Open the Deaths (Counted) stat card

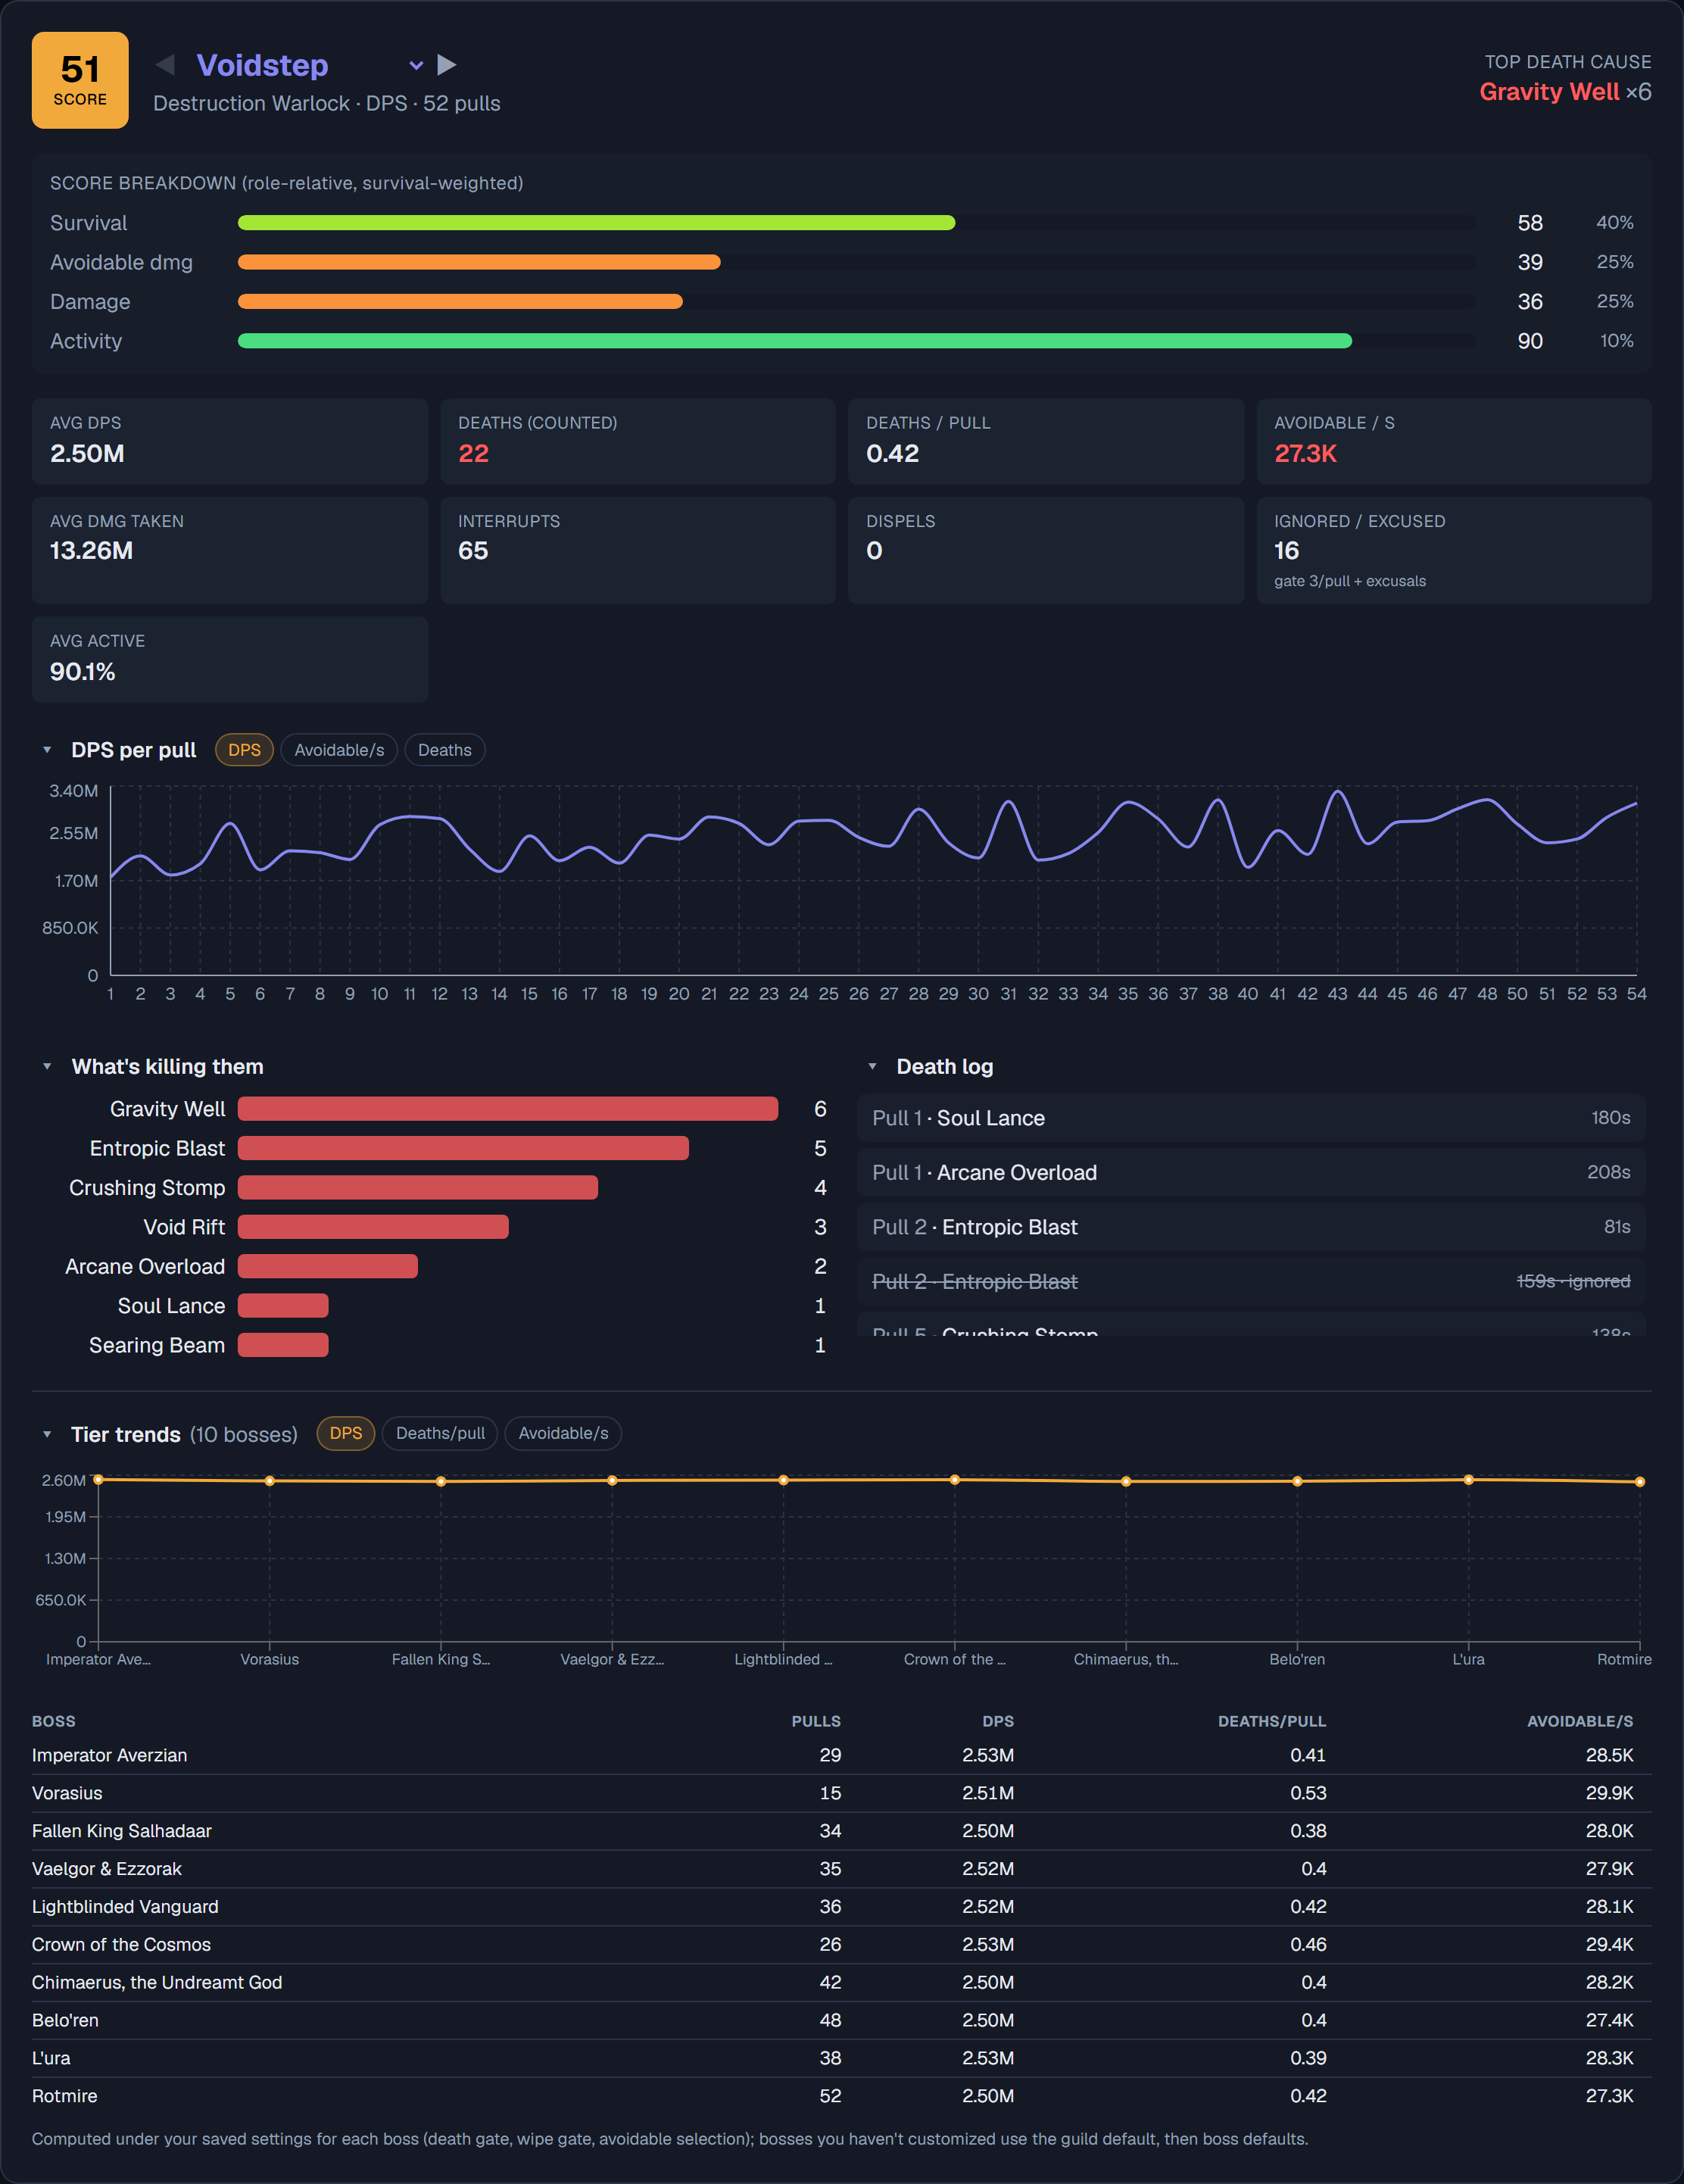coord(638,442)
